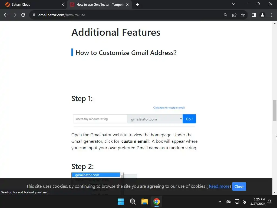The image size is (277, 208).
Task: Click 'How to Customize Gmail Address?' heading
Action: (x=126, y=53)
